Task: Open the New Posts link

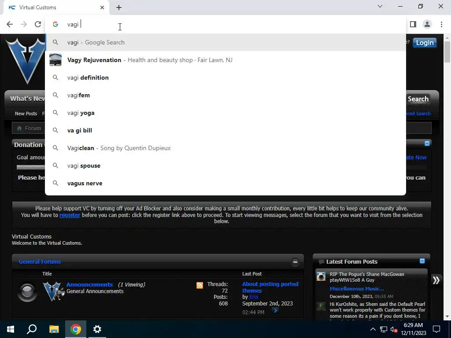Action: click(26, 114)
